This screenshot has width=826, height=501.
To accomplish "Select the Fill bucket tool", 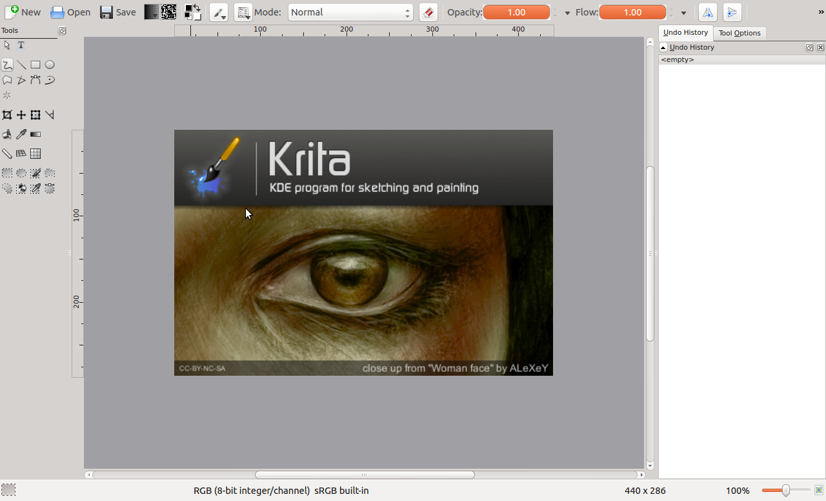I will coord(7,134).
